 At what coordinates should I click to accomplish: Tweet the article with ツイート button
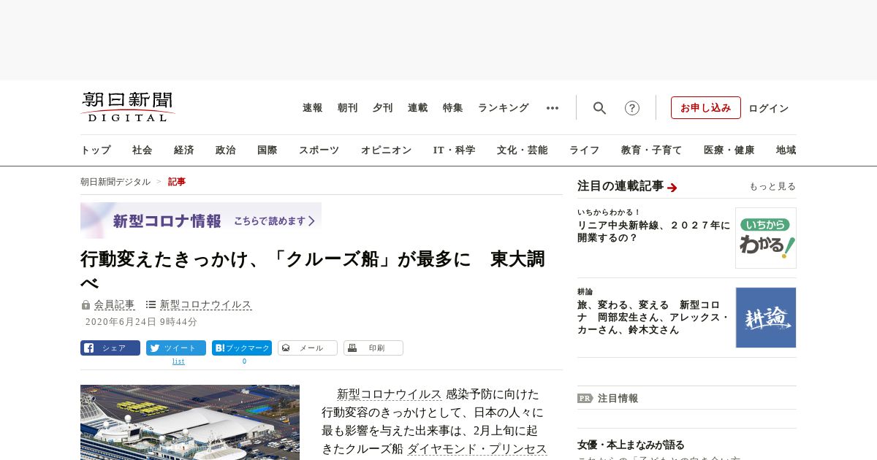176,348
